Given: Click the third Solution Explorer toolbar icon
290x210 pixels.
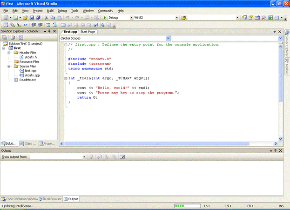Looking at the screenshot, I should (21, 38).
